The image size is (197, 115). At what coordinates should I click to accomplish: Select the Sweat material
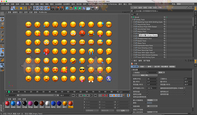pos(13,104)
